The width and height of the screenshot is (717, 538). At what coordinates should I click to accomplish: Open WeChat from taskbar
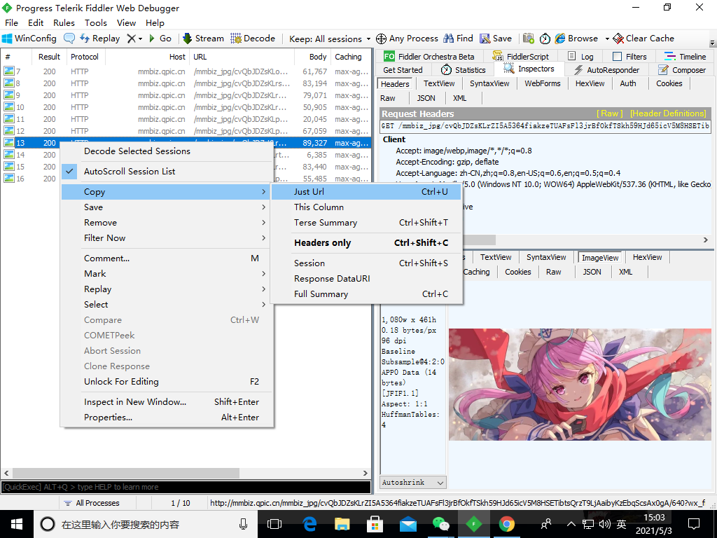coord(441,524)
